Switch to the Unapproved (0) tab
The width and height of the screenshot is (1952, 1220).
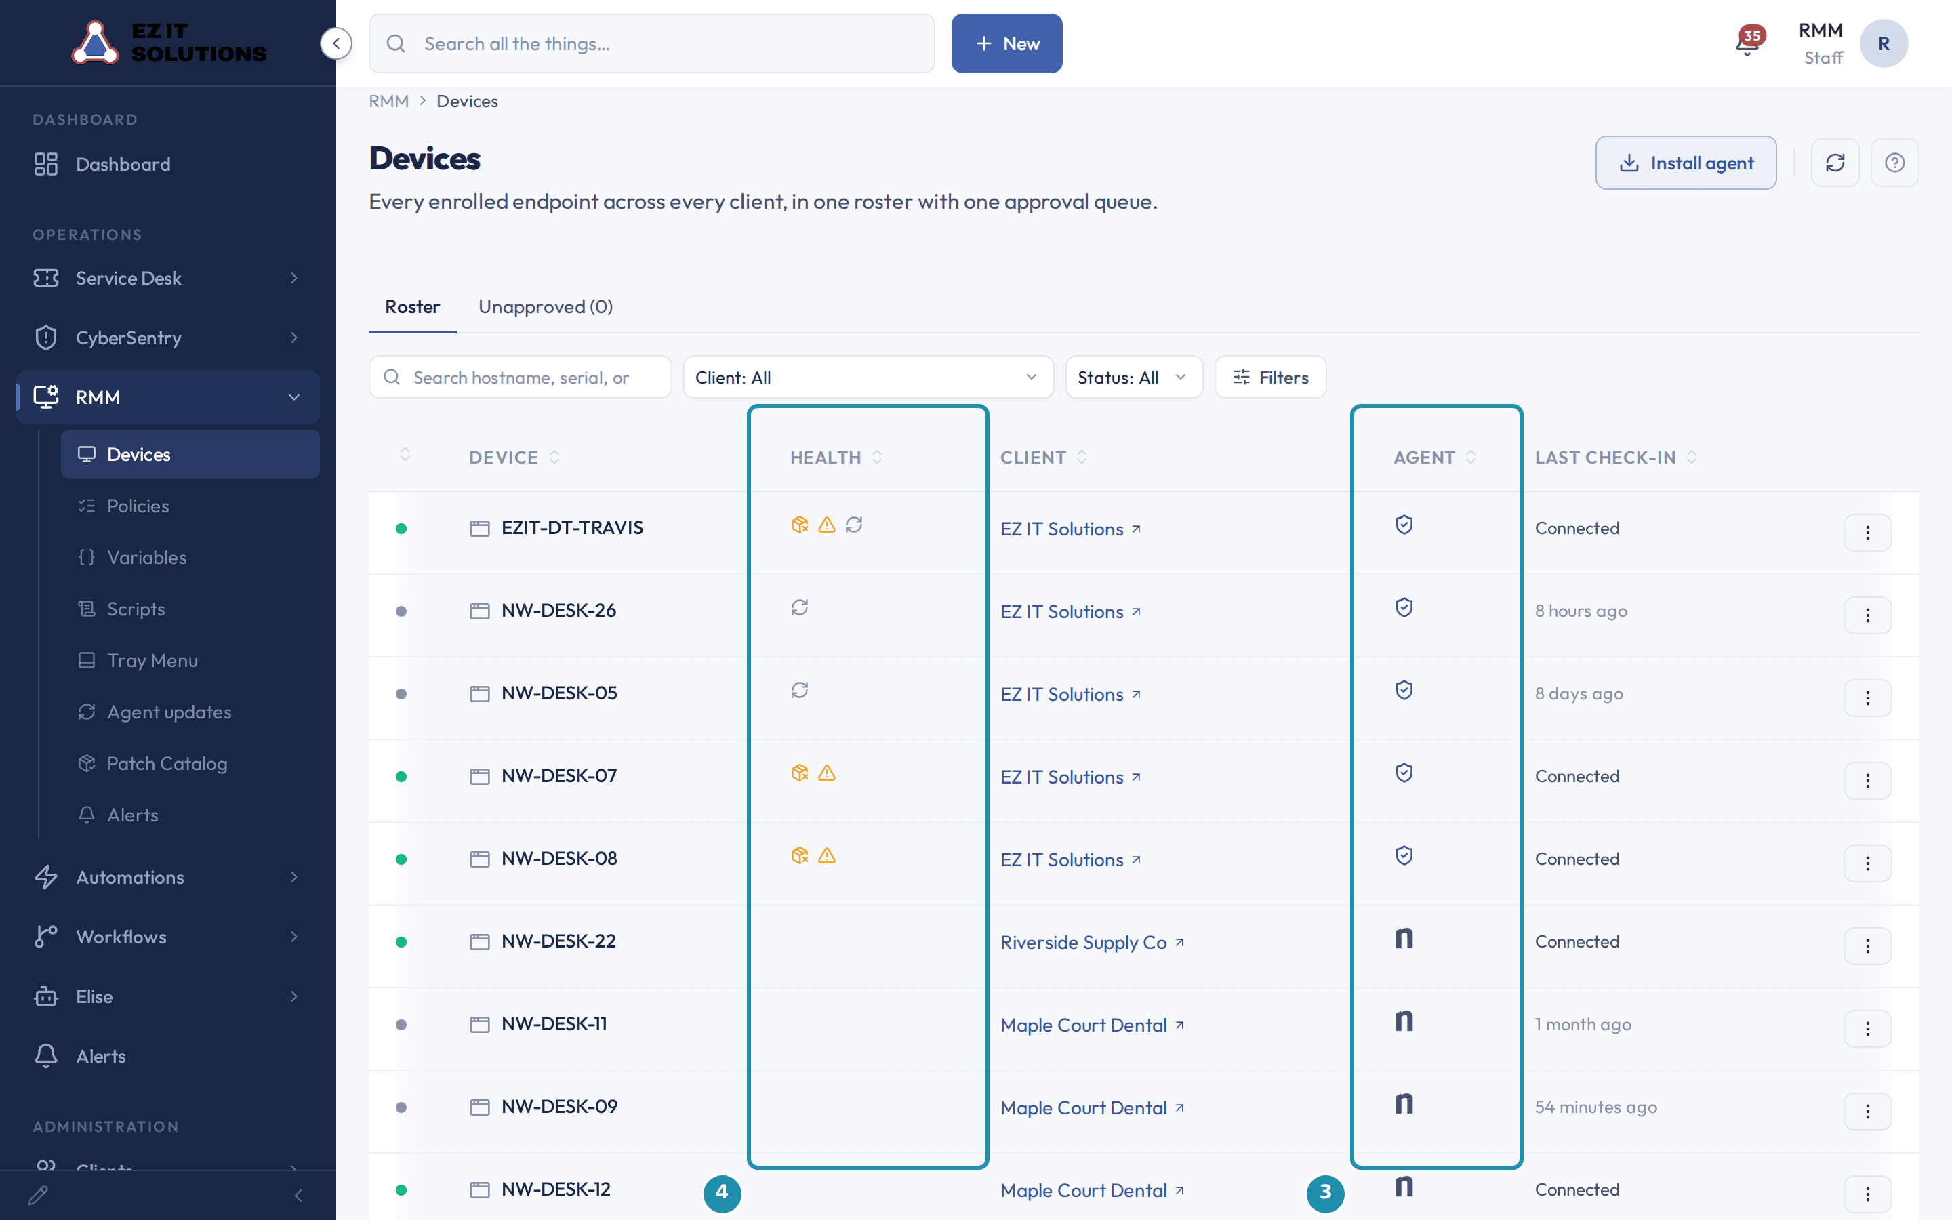[545, 308]
